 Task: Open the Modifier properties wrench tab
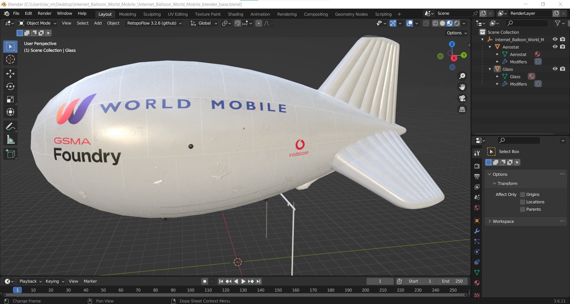click(477, 231)
